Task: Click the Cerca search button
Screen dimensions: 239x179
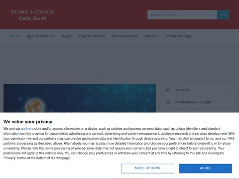Action: tap(223, 15)
